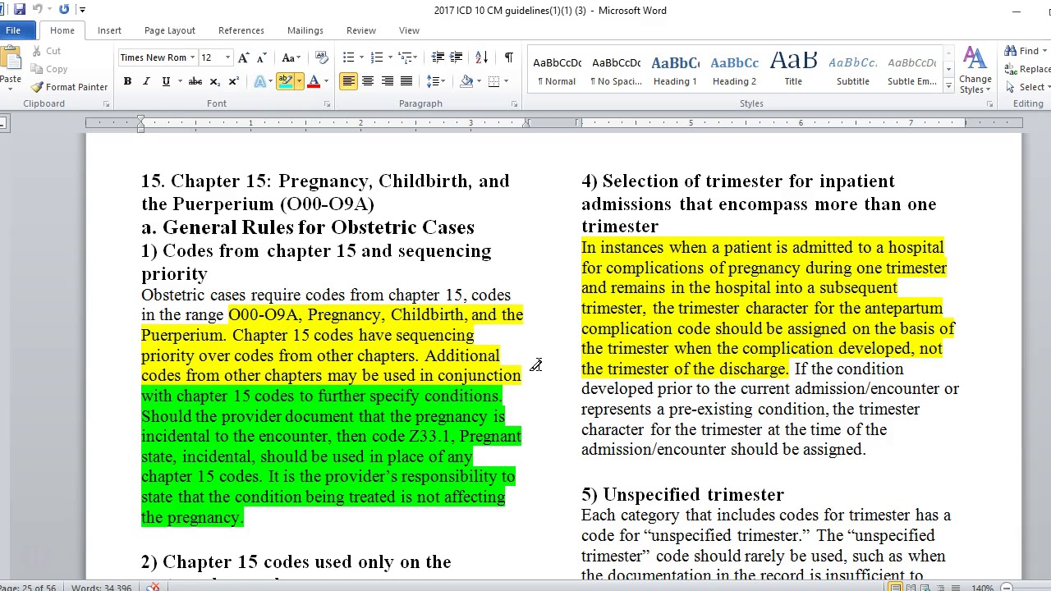Click the red font color swatch
Viewport: 1051px width, 591px height.
coord(313,81)
